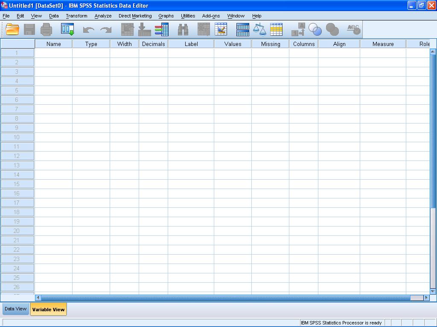
Task: Open the Analyze menu
Action: (x=103, y=16)
